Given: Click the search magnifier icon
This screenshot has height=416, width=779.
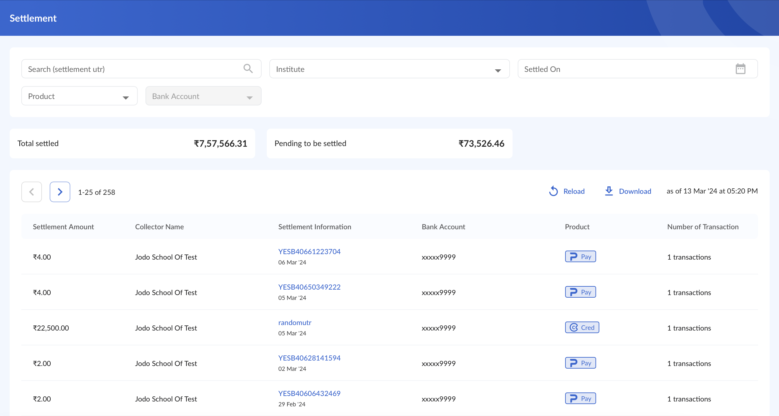Looking at the screenshot, I should point(248,69).
